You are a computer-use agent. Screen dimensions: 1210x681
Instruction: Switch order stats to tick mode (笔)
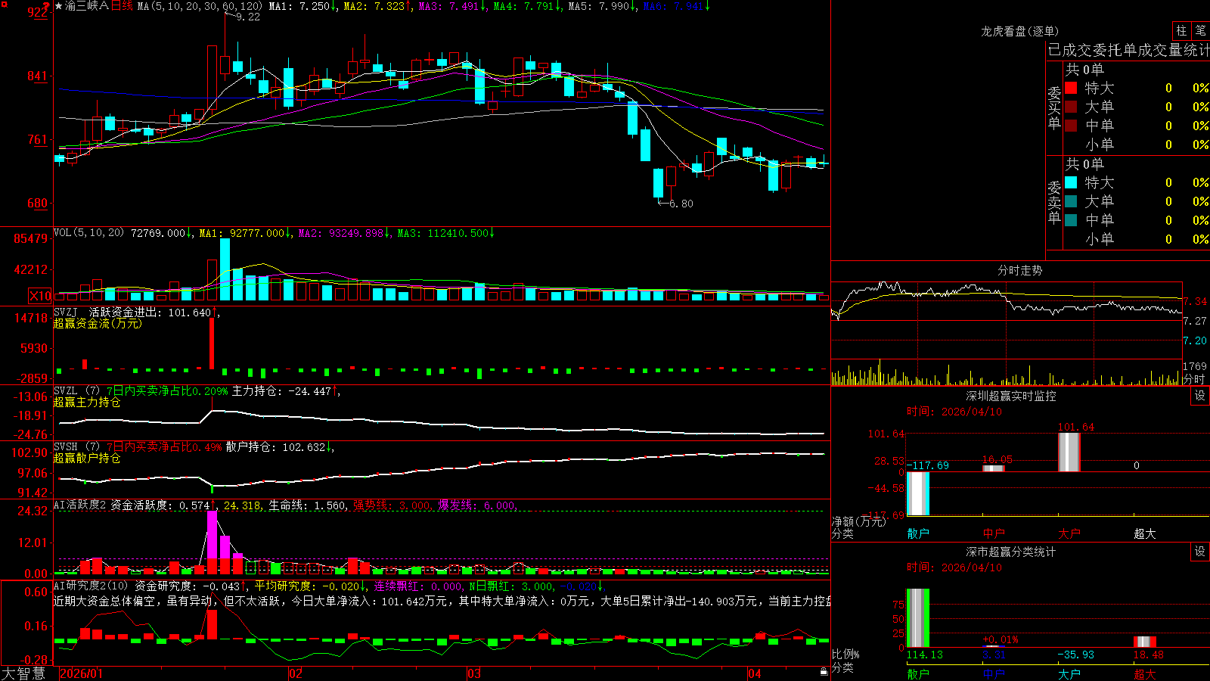1200,31
